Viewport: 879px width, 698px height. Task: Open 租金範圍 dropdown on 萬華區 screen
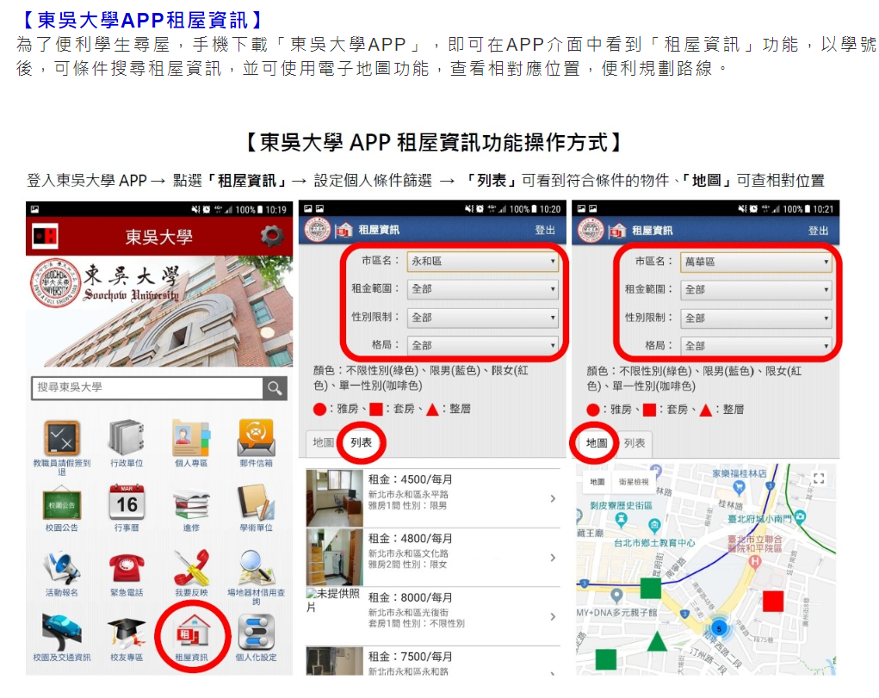click(x=756, y=289)
